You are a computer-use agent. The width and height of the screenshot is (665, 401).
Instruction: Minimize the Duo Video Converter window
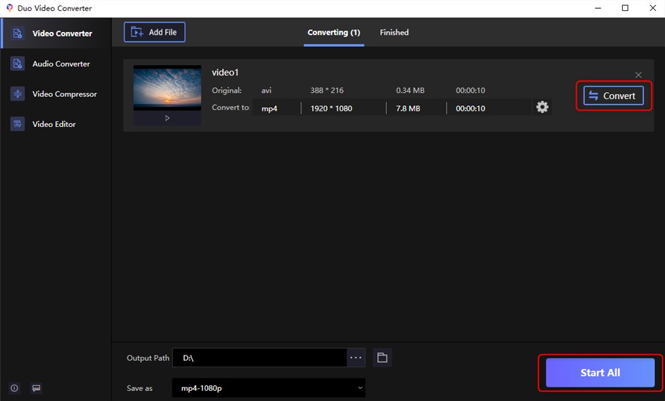[x=598, y=8]
